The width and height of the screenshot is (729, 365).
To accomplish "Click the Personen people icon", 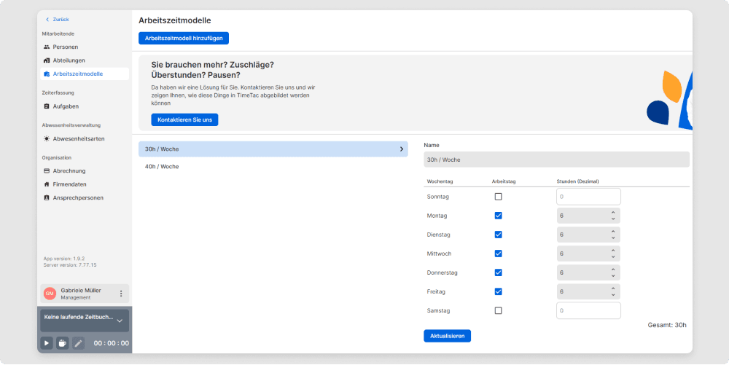I will (x=47, y=47).
